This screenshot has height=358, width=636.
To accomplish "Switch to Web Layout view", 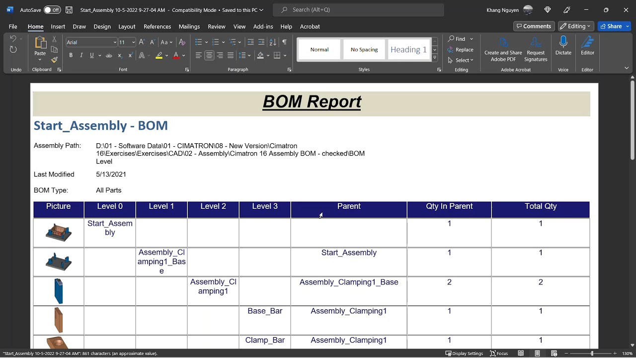I will tap(554, 354).
